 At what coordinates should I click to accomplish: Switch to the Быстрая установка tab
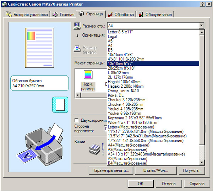click(x=27, y=14)
